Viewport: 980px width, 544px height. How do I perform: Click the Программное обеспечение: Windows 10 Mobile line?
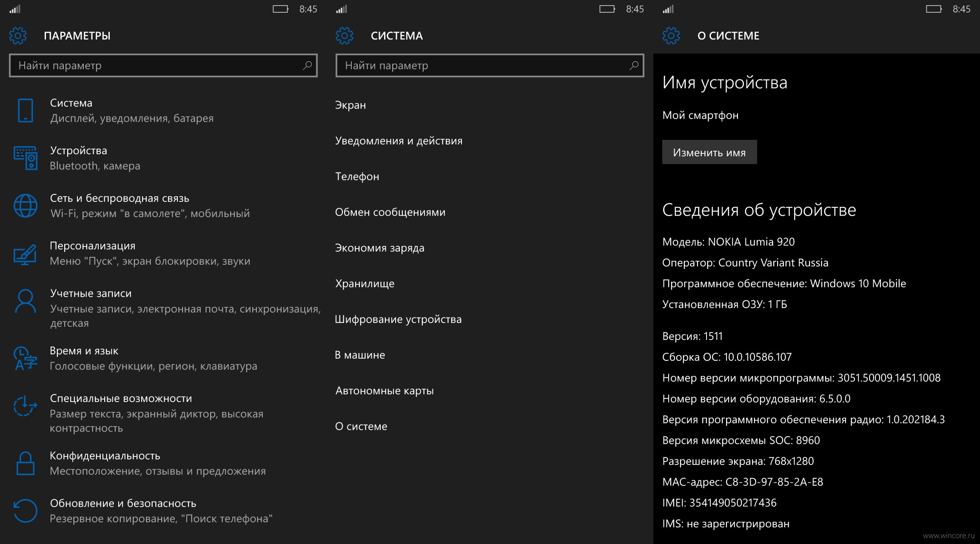pyautogui.click(x=784, y=283)
